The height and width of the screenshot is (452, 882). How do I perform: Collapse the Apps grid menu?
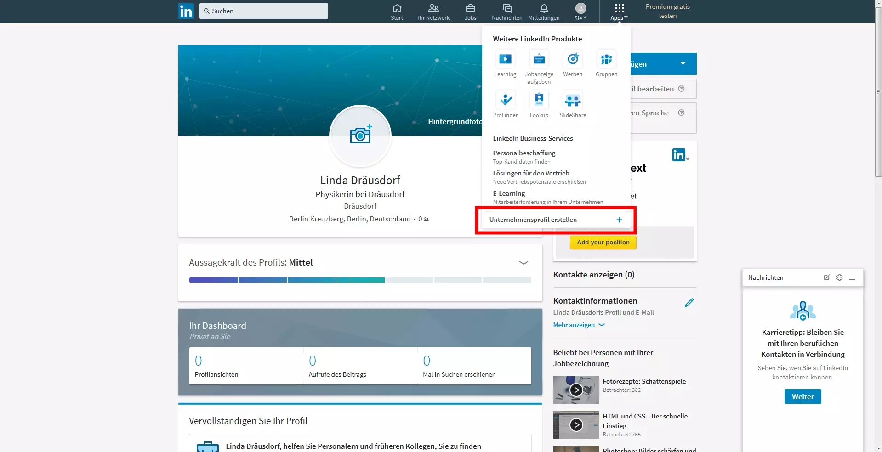coord(619,12)
